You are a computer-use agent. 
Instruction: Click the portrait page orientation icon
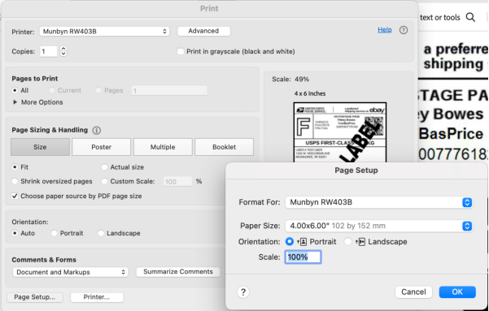click(x=302, y=242)
